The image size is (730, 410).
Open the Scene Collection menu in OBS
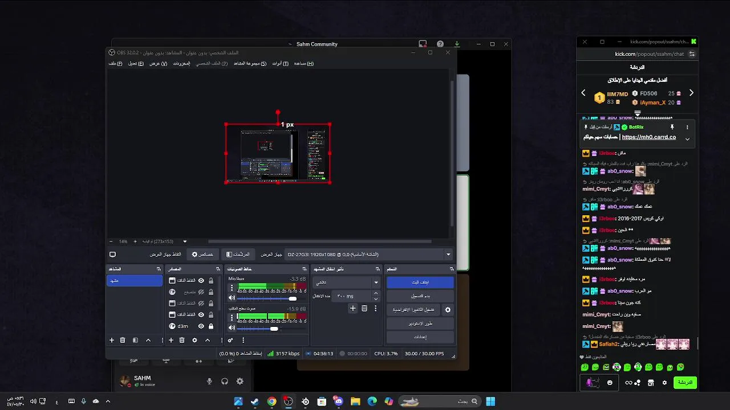[250, 63]
